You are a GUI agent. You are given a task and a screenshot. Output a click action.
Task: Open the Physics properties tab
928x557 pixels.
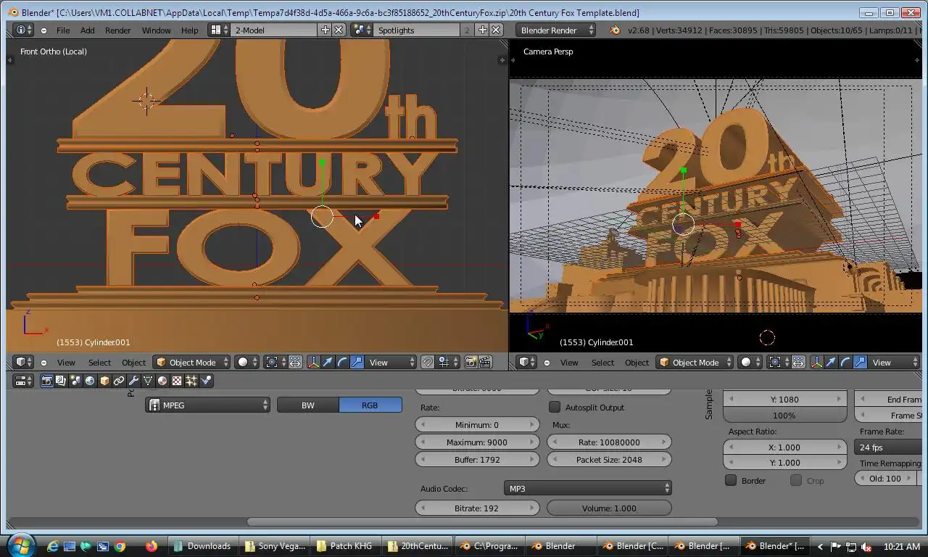pyautogui.click(x=206, y=381)
